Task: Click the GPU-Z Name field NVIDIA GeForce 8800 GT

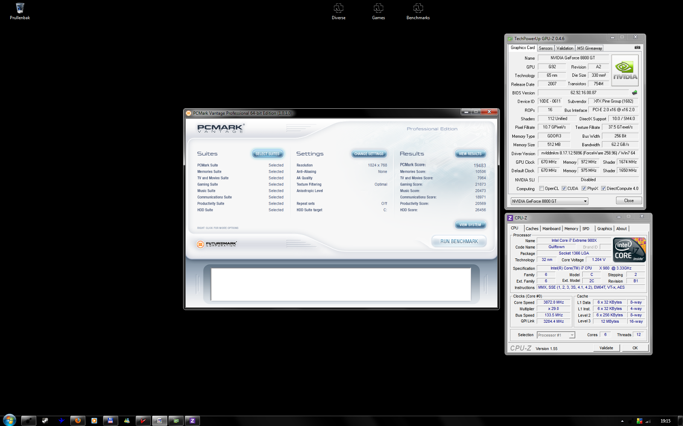Action: point(572,58)
